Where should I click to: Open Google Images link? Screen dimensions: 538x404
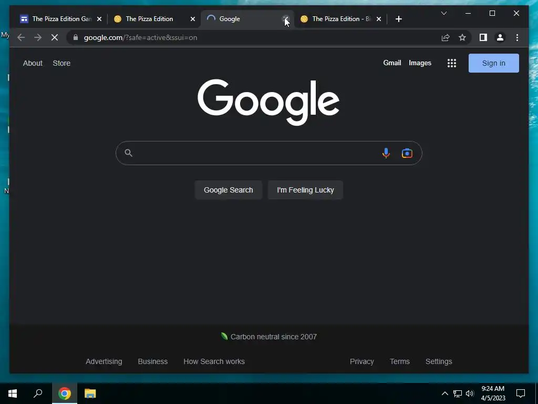coord(420,63)
